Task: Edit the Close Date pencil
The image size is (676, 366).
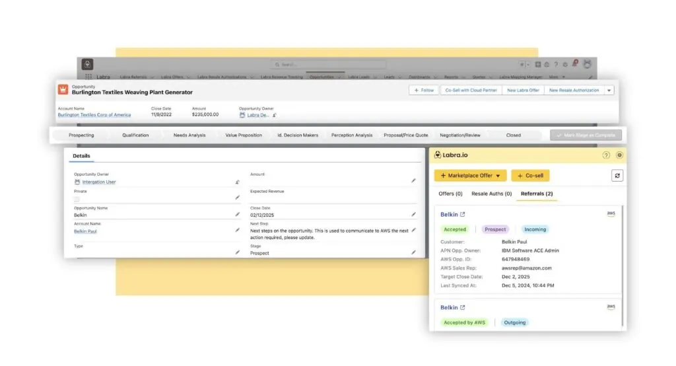Action: click(413, 214)
